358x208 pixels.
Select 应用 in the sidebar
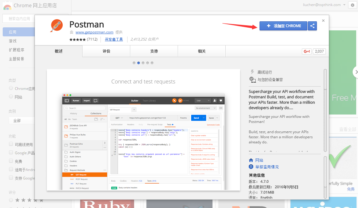(x=19, y=32)
